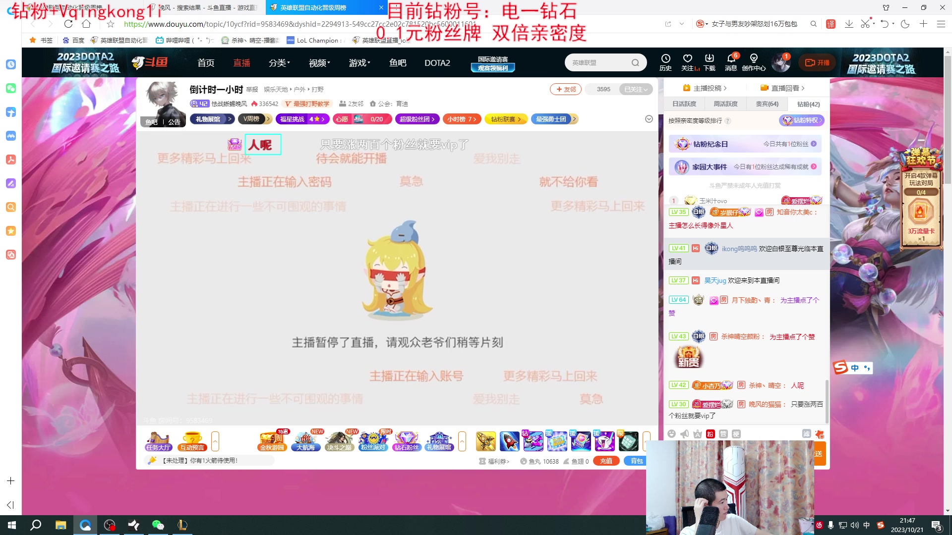Viewport: 952px width, 535px height.
Task: Expand arrow next to 礼物展馆
Action: tap(462, 441)
